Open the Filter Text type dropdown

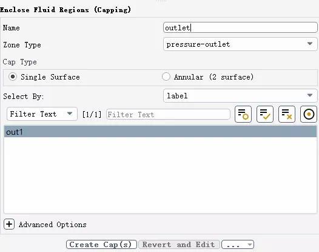coord(42,114)
